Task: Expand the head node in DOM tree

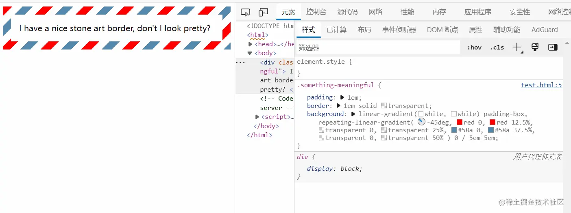Action: click(251, 44)
